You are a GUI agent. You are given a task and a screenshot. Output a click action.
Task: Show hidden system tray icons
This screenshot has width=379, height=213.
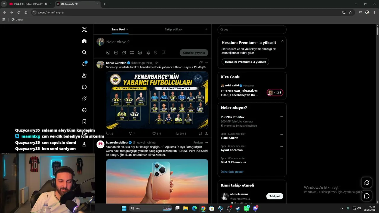(x=341, y=208)
